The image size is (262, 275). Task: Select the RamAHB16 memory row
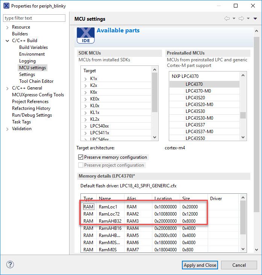160,228
